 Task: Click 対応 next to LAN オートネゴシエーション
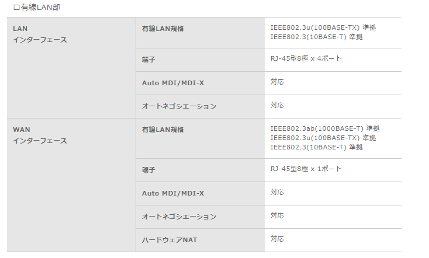(277, 105)
